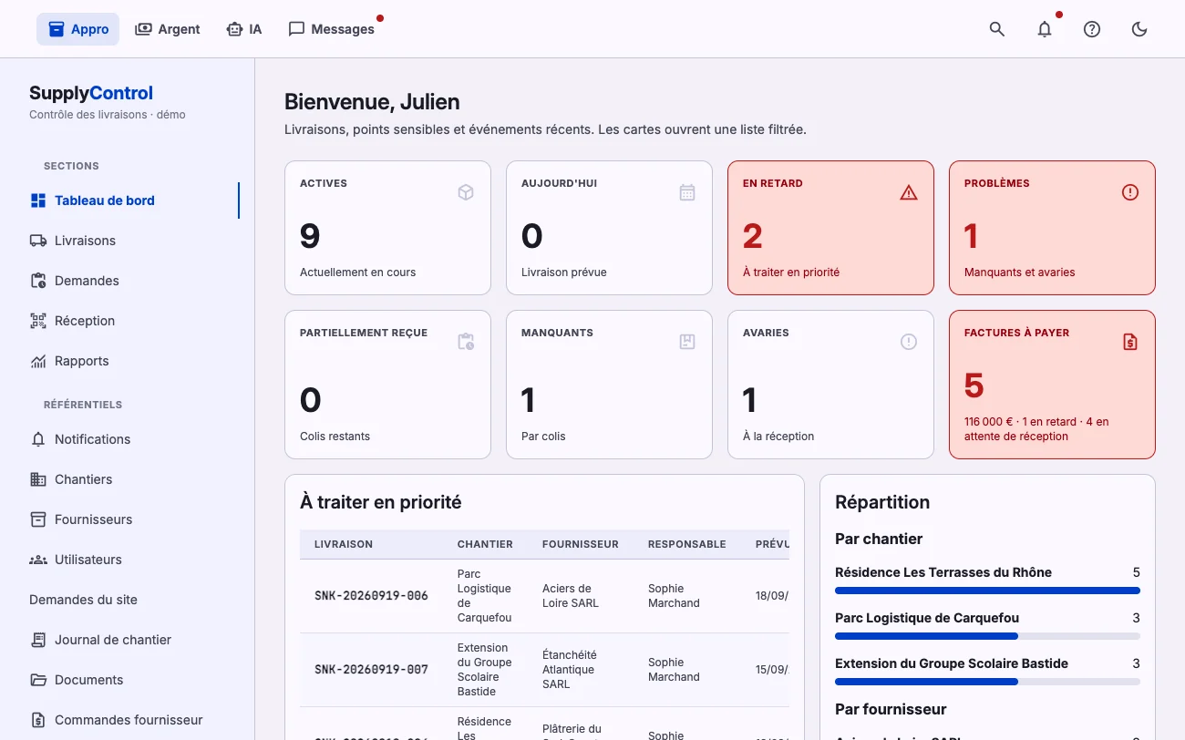Toggle dark mode moon icon
Screen dimensions: 1185x740
point(1139,29)
